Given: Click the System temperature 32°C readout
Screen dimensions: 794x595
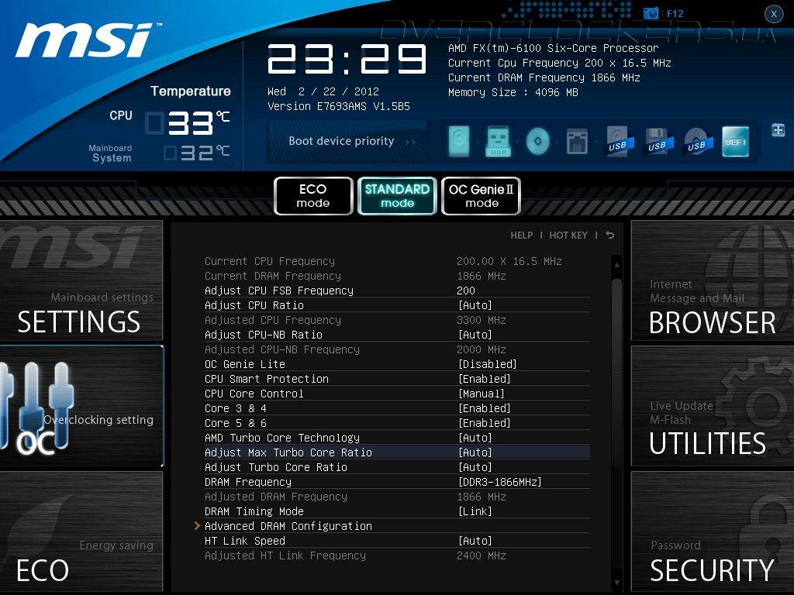Looking at the screenshot, I should click(x=197, y=153).
